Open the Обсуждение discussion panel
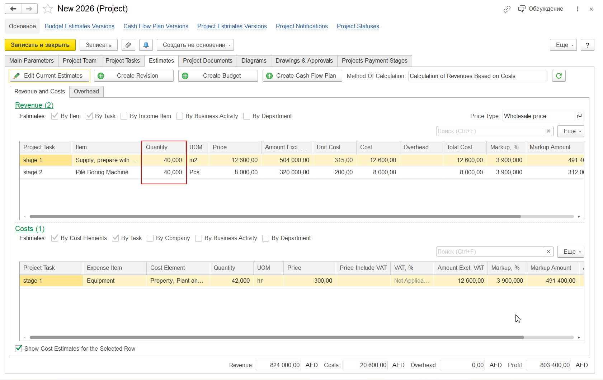The width and height of the screenshot is (603, 380). coord(541,9)
